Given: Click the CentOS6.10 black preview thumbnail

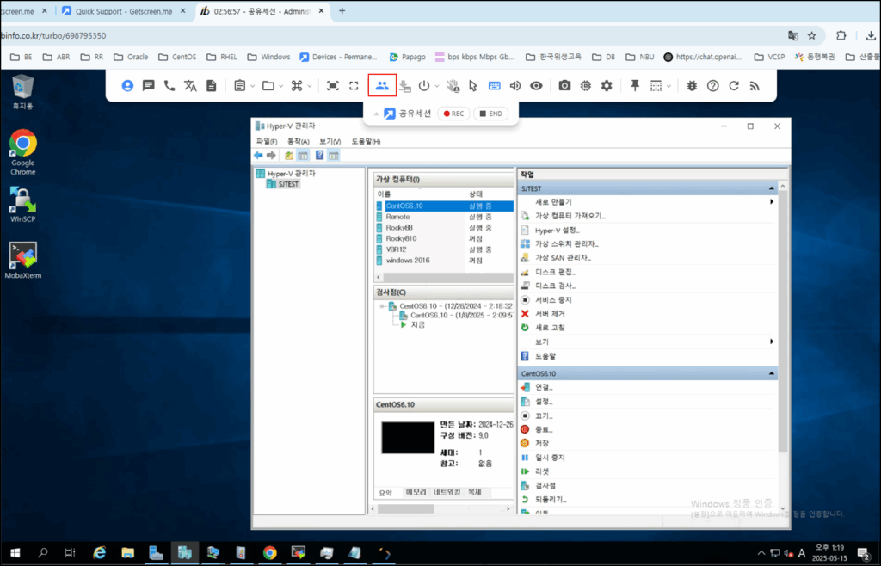Looking at the screenshot, I should click(x=408, y=438).
